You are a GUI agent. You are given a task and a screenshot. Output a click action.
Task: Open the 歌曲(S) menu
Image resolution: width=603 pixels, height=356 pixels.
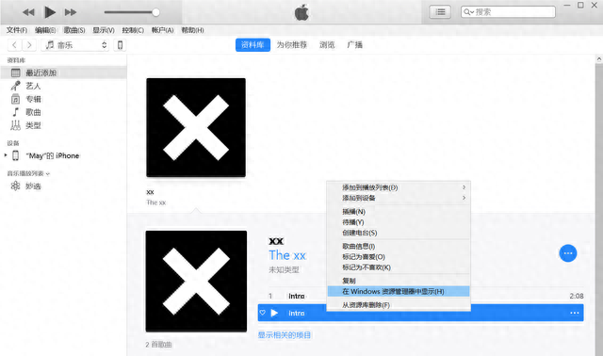74,30
